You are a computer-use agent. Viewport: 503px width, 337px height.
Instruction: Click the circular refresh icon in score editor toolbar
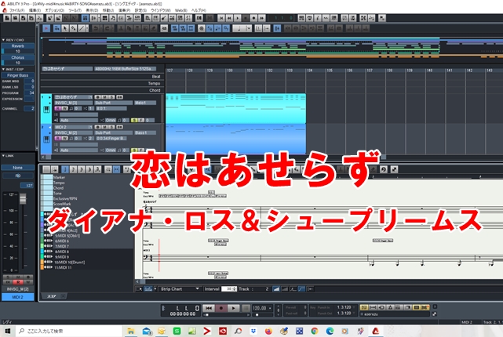tap(384, 169)
